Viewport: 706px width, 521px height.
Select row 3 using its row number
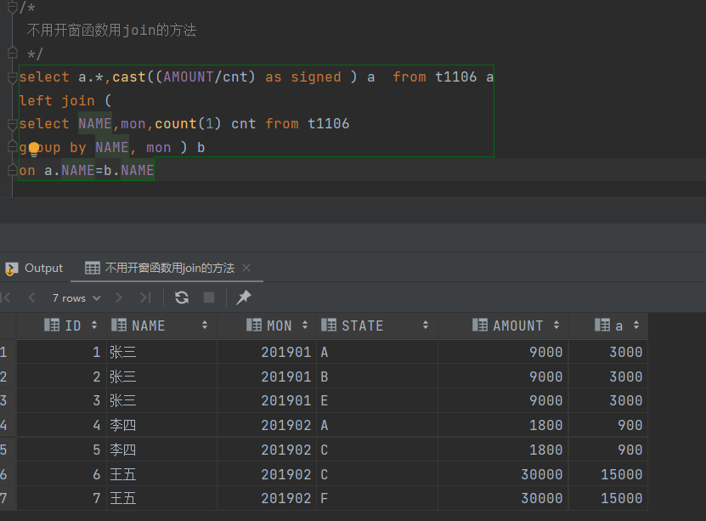point(7,400)
